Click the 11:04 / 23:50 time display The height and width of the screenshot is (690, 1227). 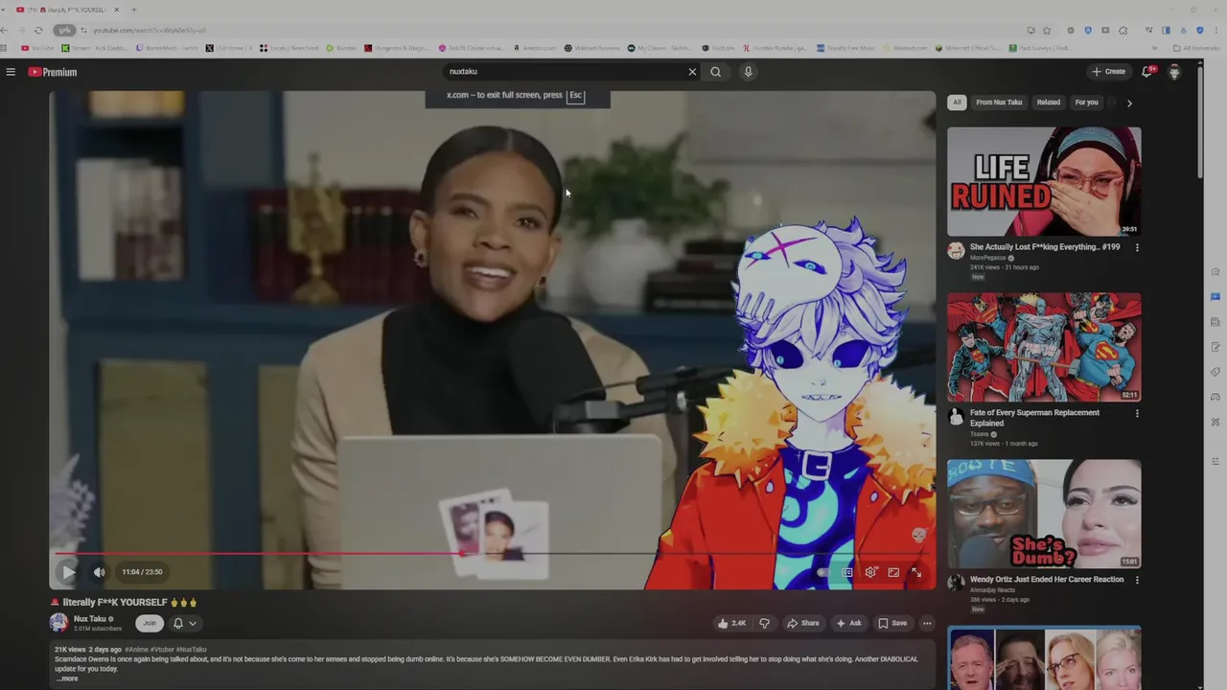(x=142, y=572)
